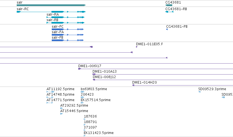The height and width of the screenshot is (137, 233).
Task: Click the DME1-011E05.F label
Action: [149, 44]
